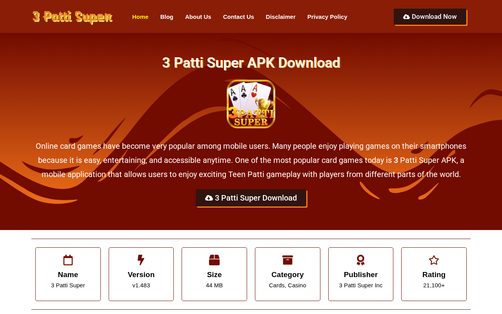Open the Blog menu item
This screenshot has width=502, height=314.
point(167,17)
